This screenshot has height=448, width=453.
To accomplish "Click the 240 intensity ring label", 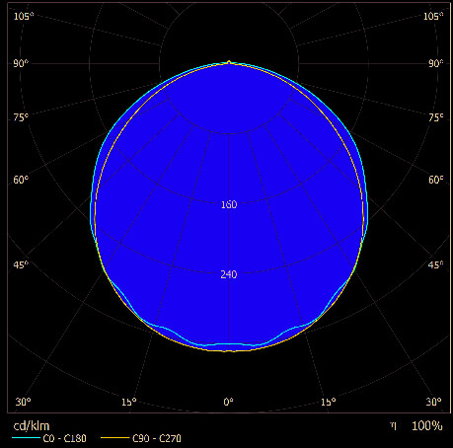I will [229, 274].
